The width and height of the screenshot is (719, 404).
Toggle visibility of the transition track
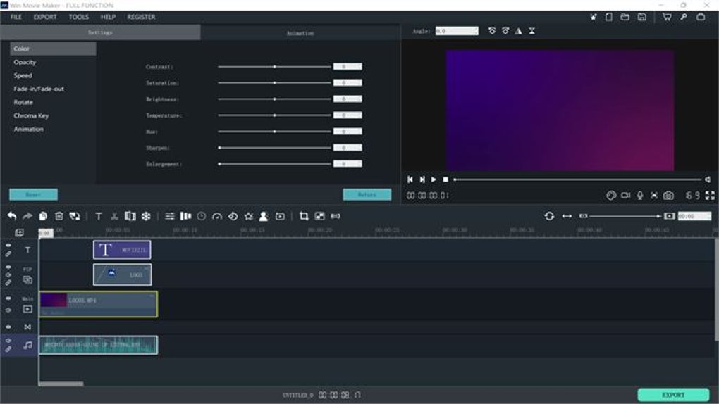point(8,327)
